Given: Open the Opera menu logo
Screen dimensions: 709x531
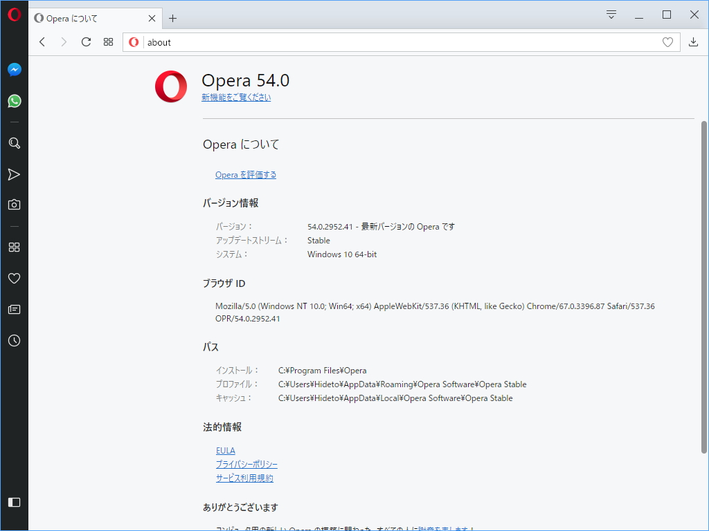Looking at the screenshot, I should [x=14, y=14].
